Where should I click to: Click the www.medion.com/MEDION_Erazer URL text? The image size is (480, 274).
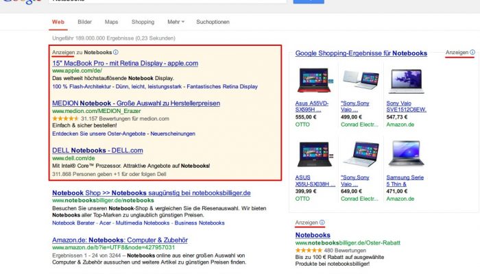97,111
